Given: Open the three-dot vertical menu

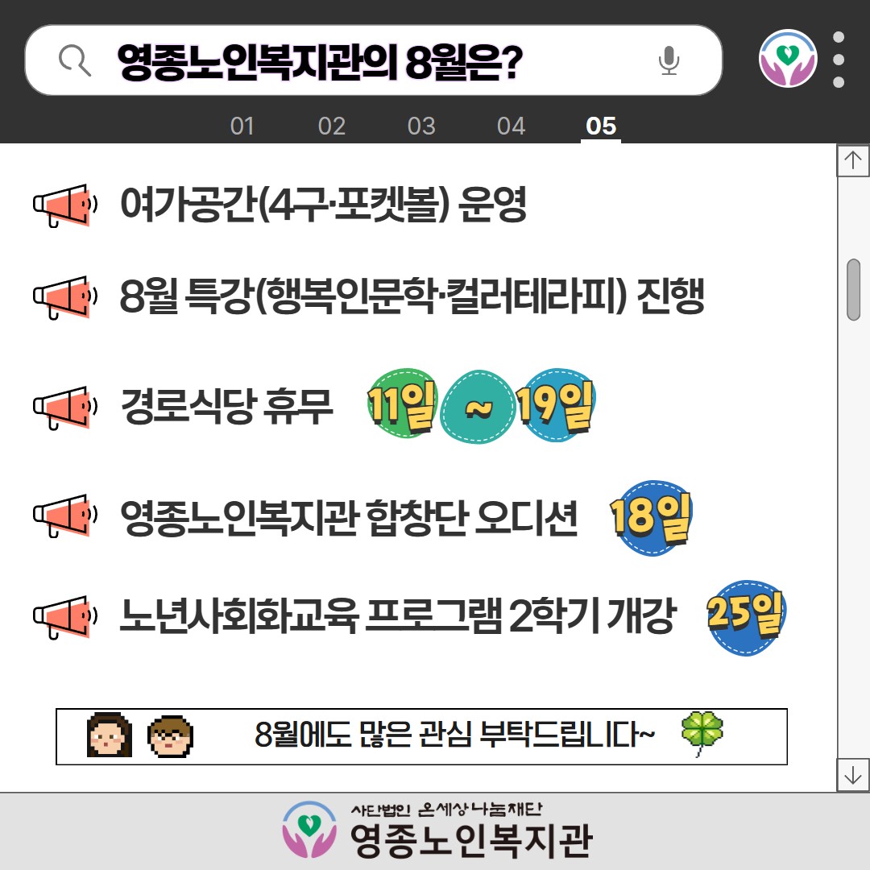Looking at the screenshot, I should coord(839,60).
